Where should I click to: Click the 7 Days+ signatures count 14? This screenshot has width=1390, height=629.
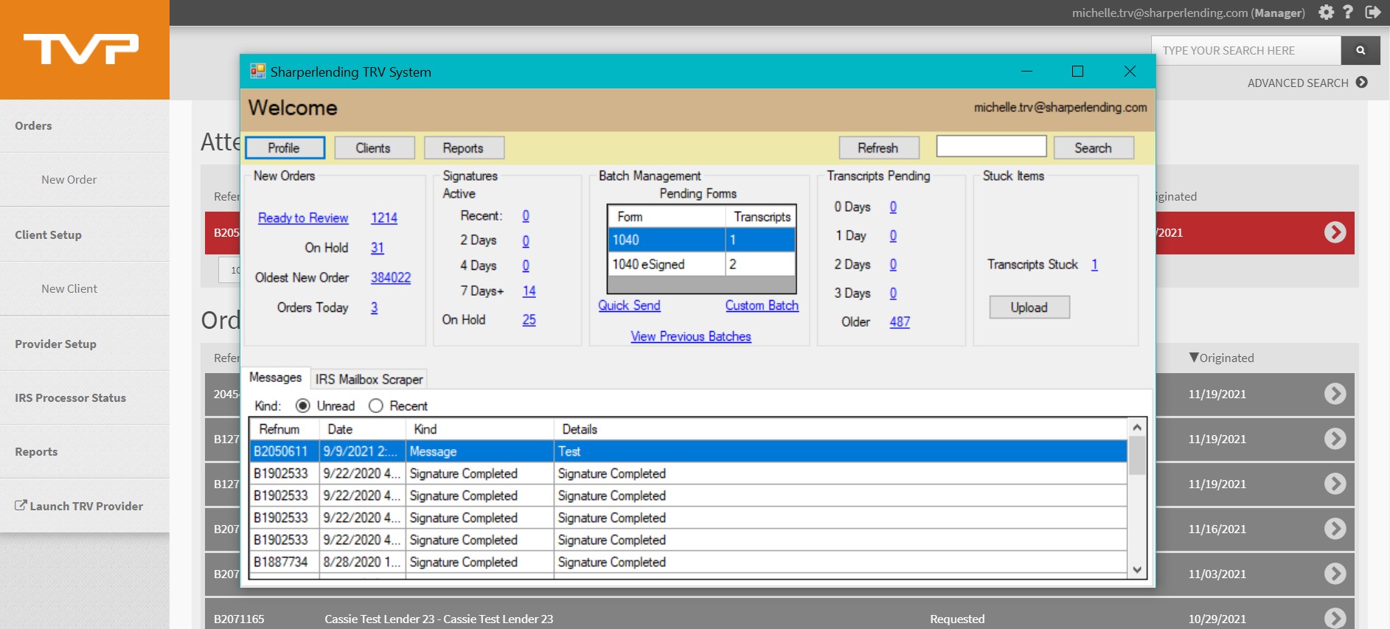529,291
